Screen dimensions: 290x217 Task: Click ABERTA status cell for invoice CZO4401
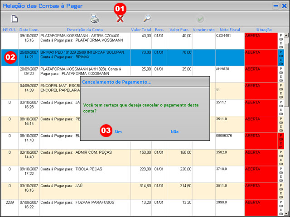coord(261,41)
